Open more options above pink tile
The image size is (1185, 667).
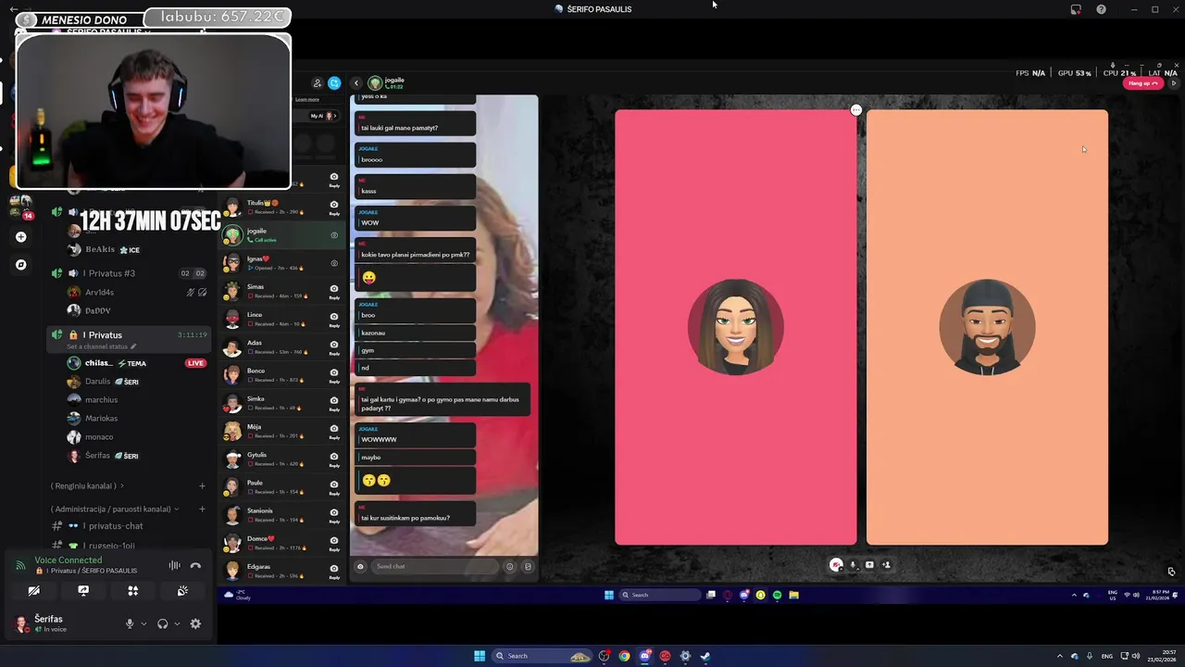[x=856, y=110]
